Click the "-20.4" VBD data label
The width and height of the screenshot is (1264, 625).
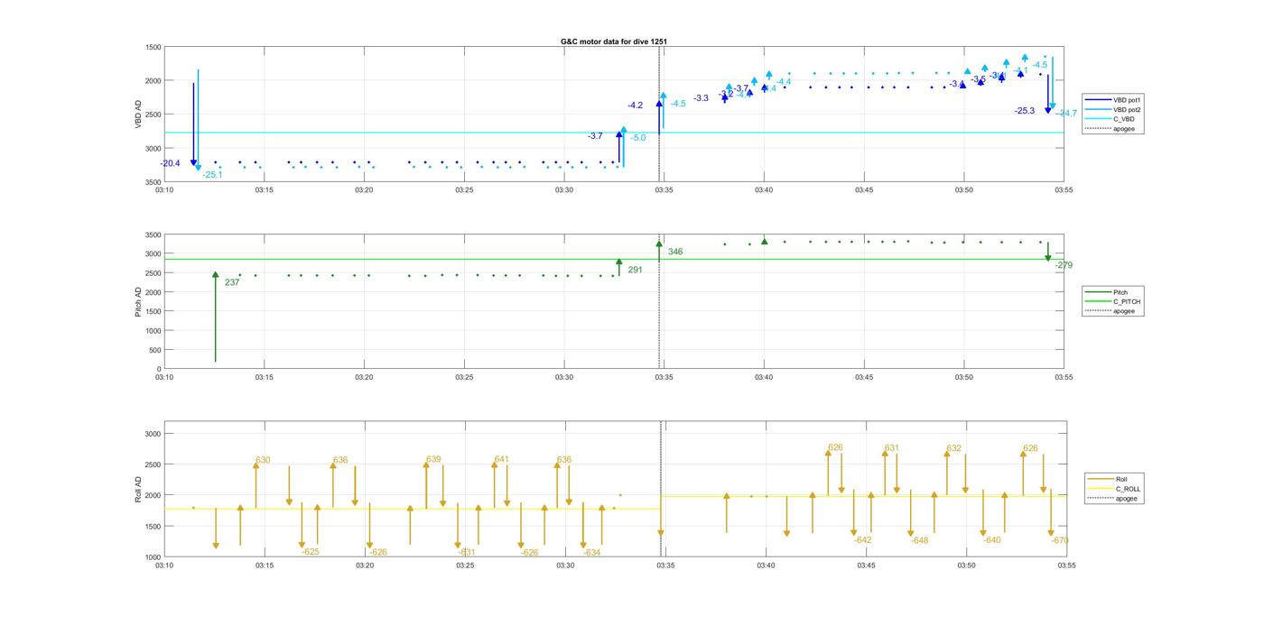pos(170,163)
